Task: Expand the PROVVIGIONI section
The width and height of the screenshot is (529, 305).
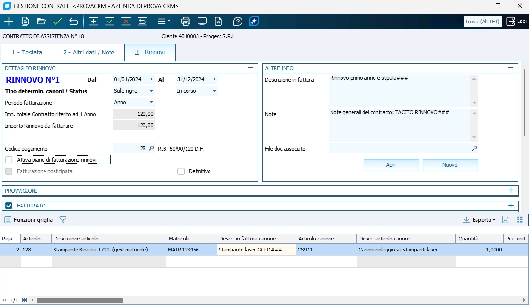Action: point(511,190)
